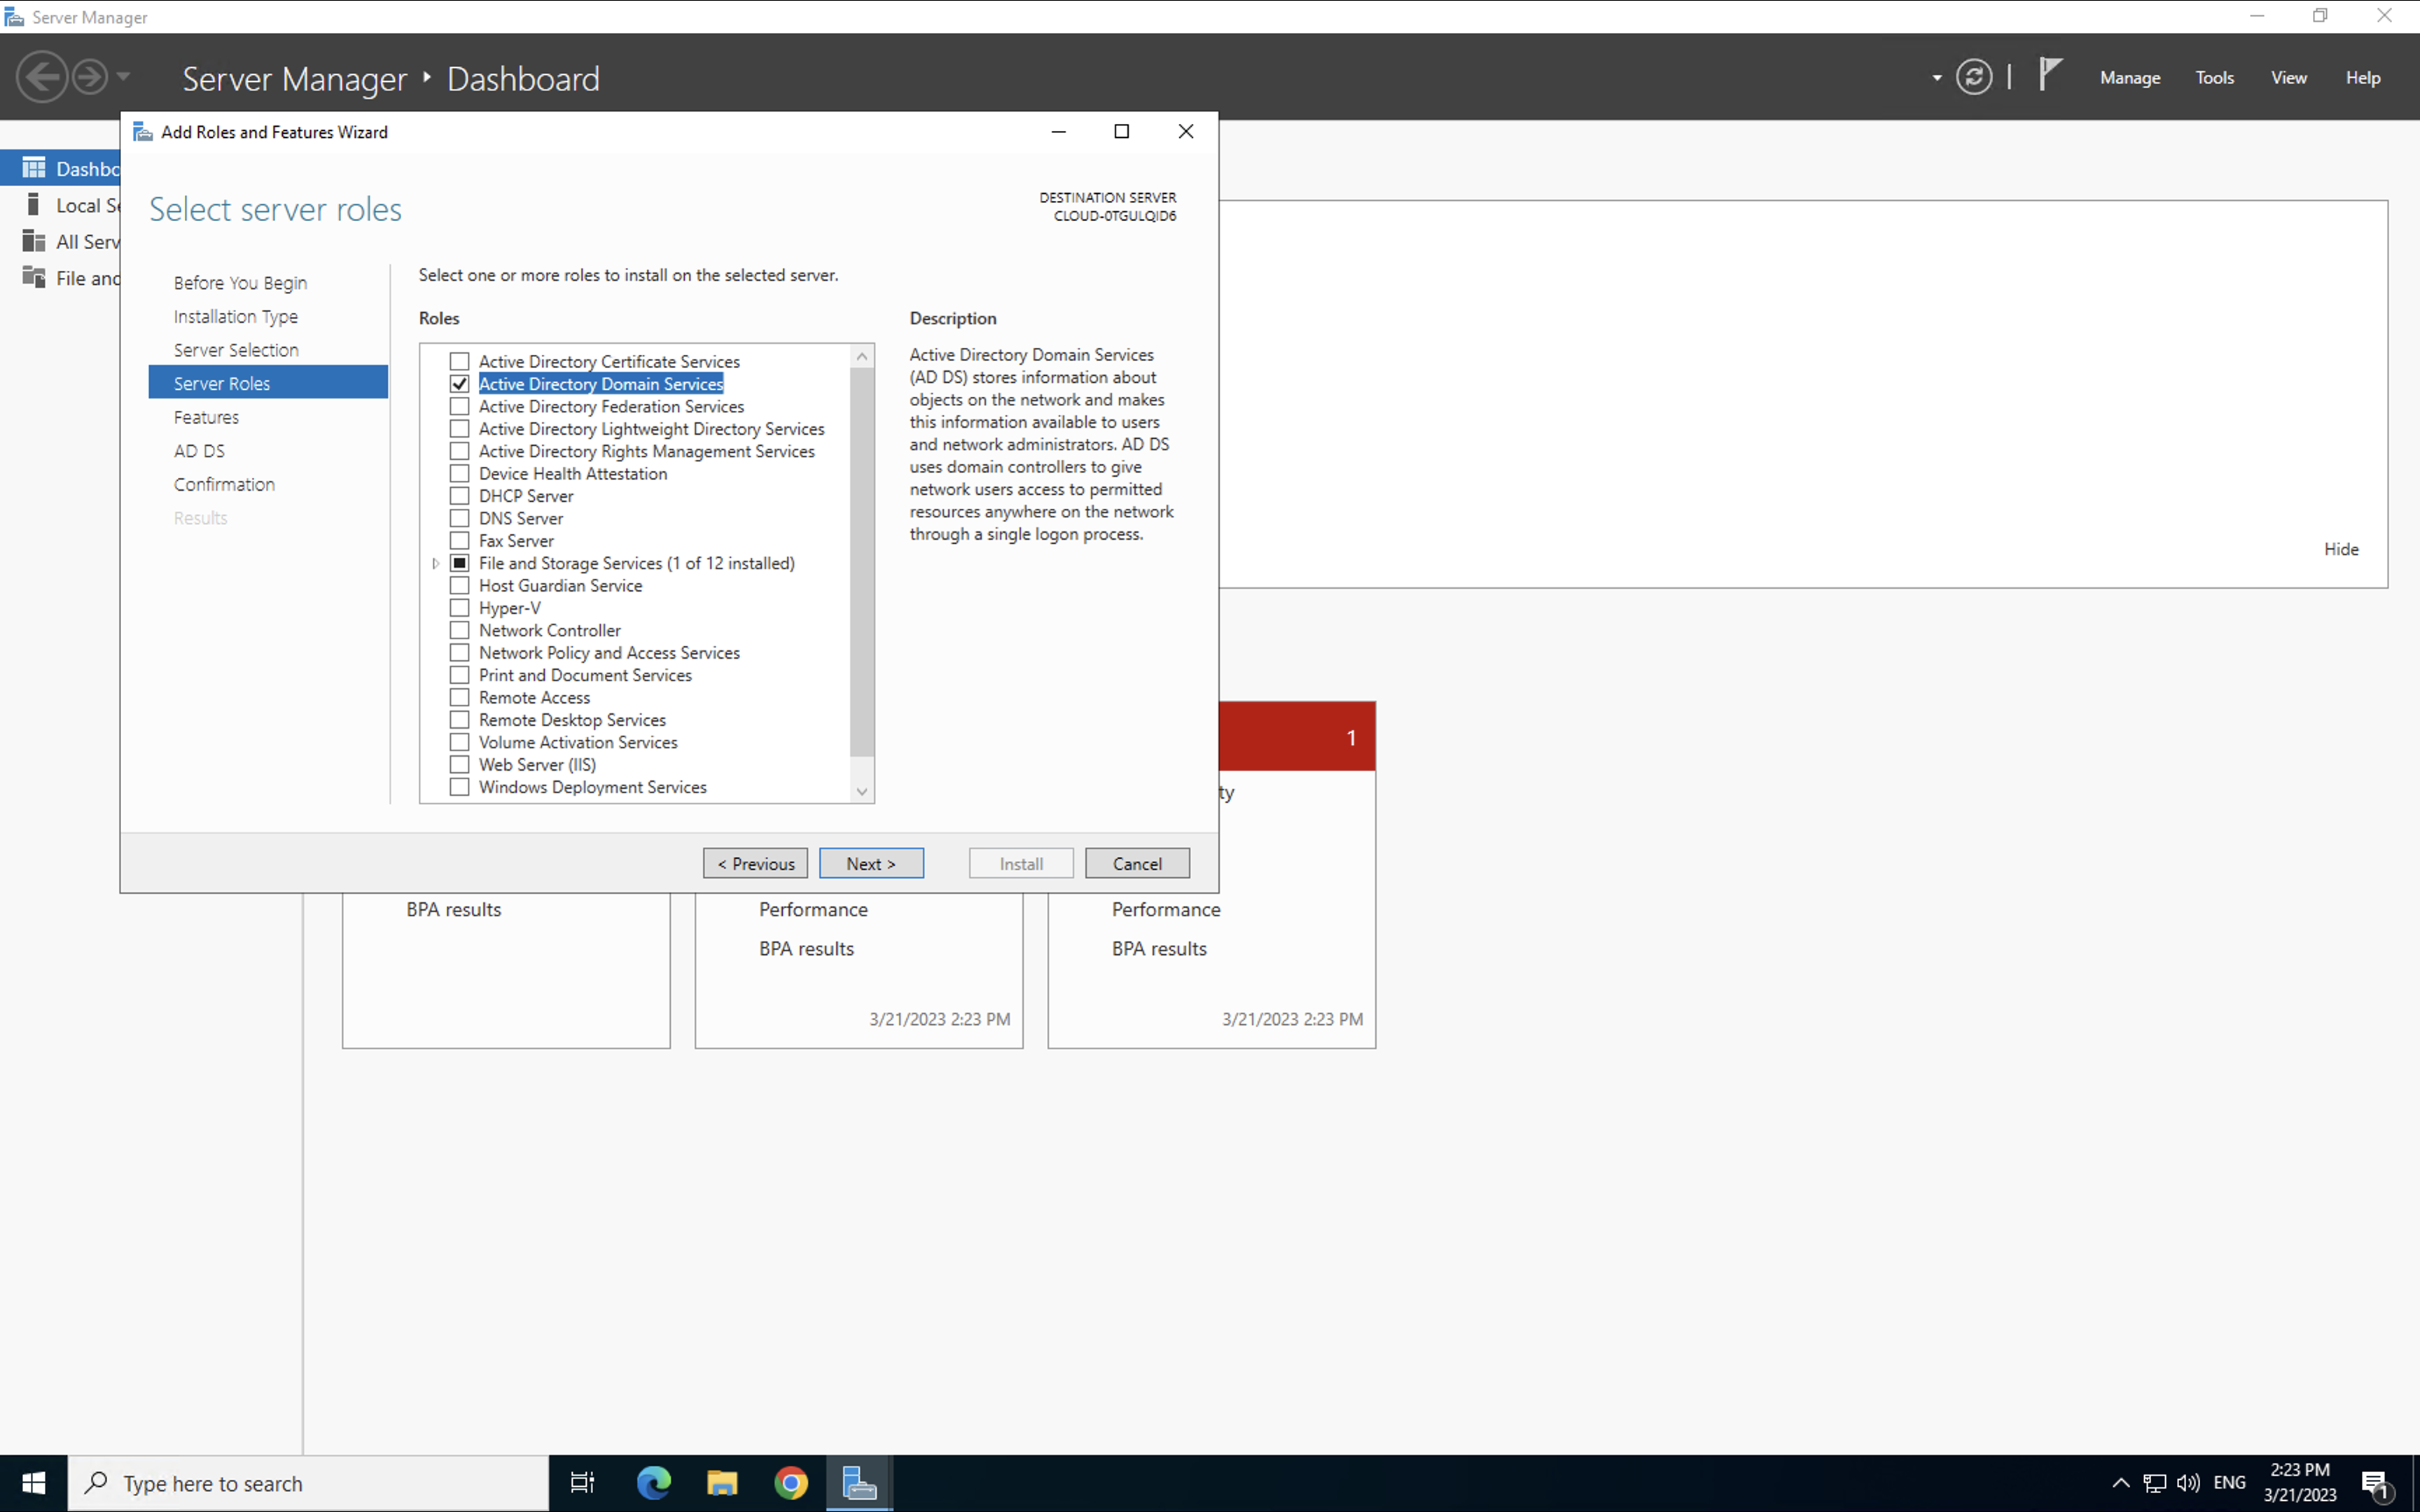Viewport: 2420px width, 1512px height.
Task: Click the roles list scrollbar thumb
Action: coord(862,562)
